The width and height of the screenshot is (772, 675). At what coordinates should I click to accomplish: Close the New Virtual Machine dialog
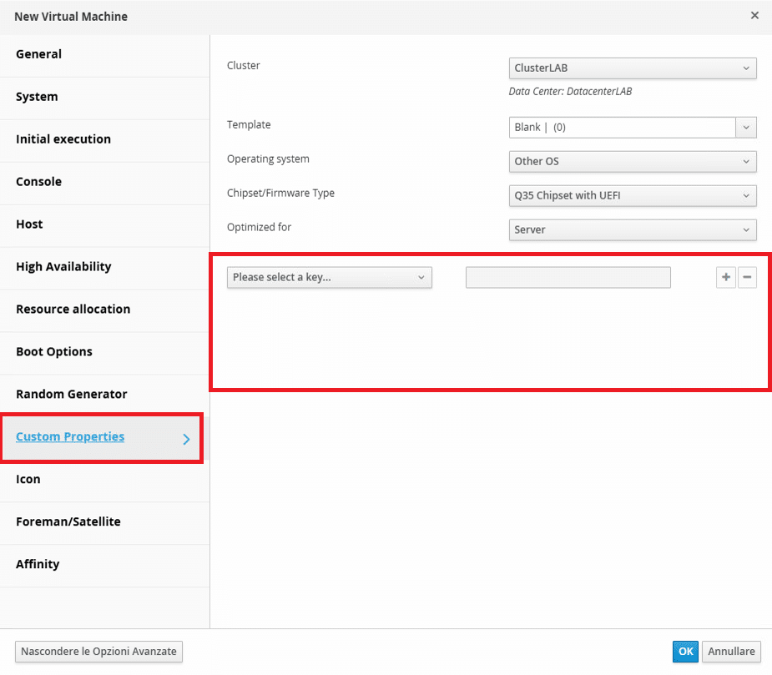(754, 16)
